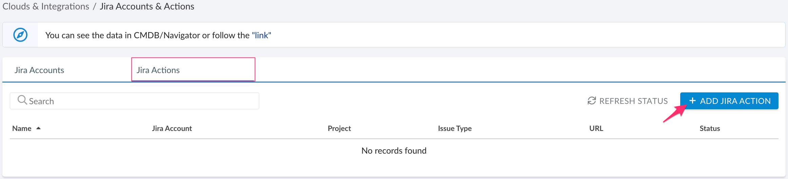Viewport: 788px width, 179px height.
Task: Sort by the URL column header
Action: (x=596, y=129)
